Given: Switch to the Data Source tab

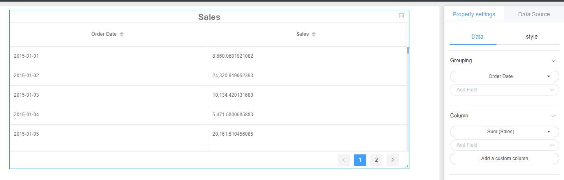Looking at the screenshot, I should click(x=534, y=14).
